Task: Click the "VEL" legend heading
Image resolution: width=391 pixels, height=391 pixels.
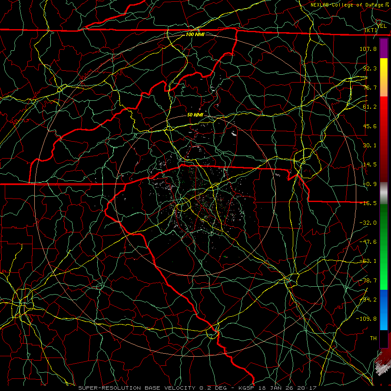Action: pyautogui.click(x=382, y=26)
